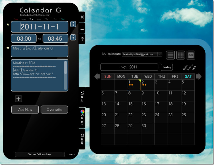Click the Overwrite button
Image resolution: width=214 pixels, height=165 pixels.
pos(54,109)
